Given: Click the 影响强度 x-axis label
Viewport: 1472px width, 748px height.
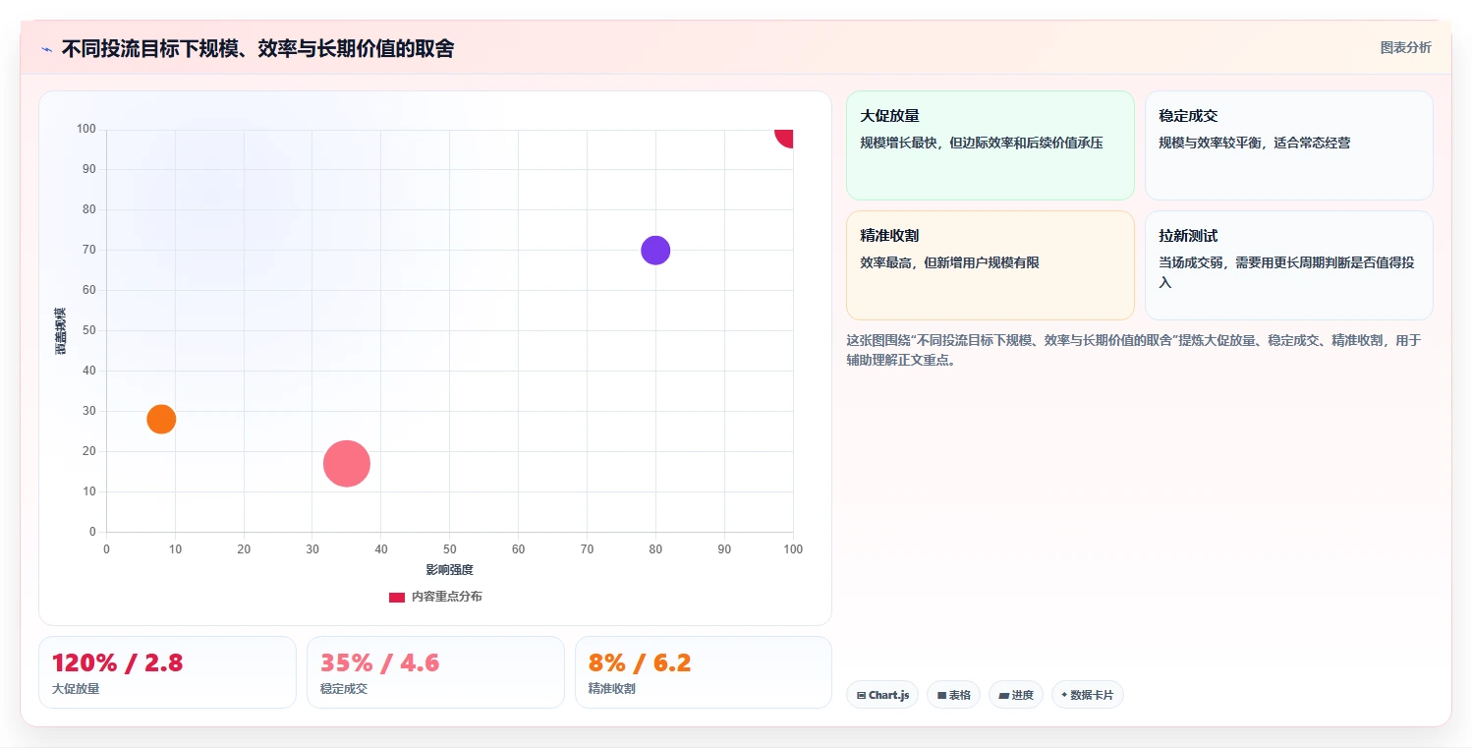Looking at the screenshot, I should click(449, 570).
